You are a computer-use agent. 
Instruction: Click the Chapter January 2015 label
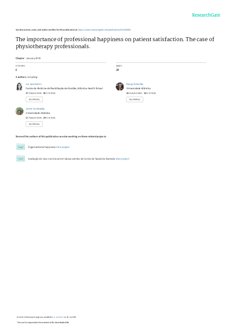[x=28, y=58]
